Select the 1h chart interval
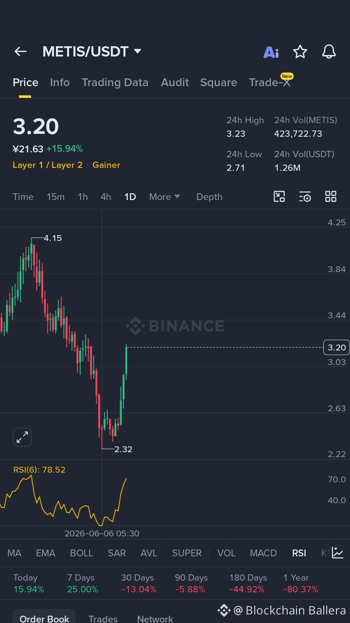Screen dimensions: 350x623 (83, 197)
